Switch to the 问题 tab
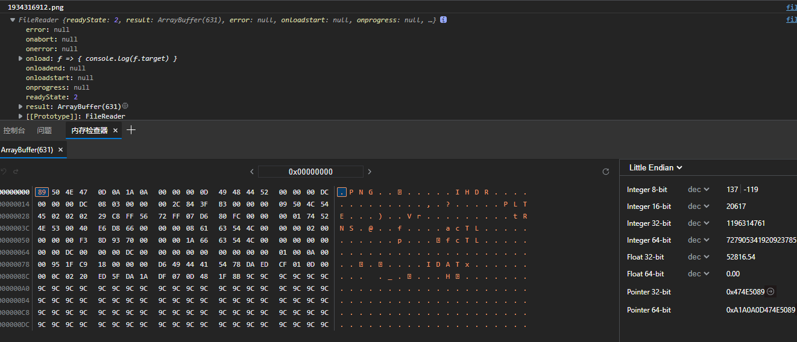Viewport: 797px width, 342px height. (45, 131)
